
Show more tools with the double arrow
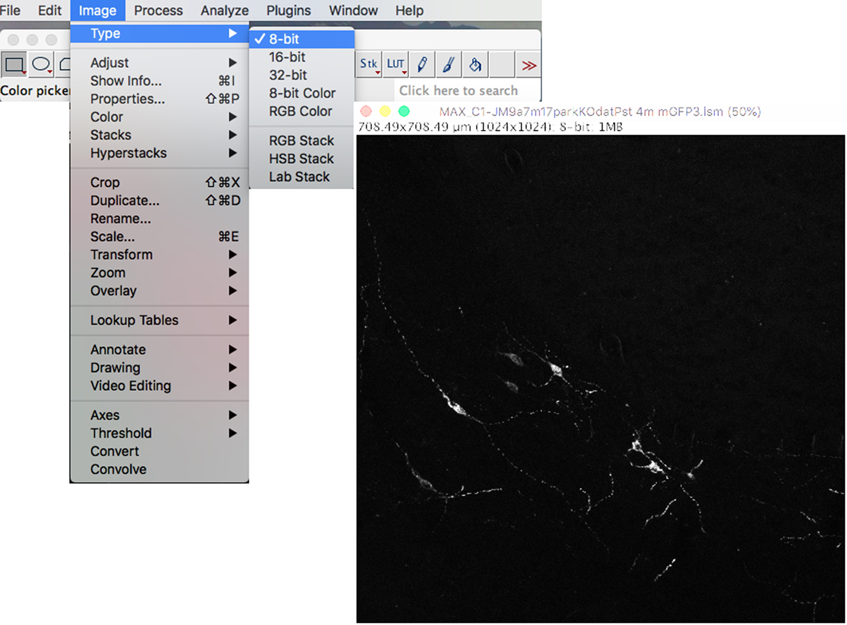[x=528, y=65]
